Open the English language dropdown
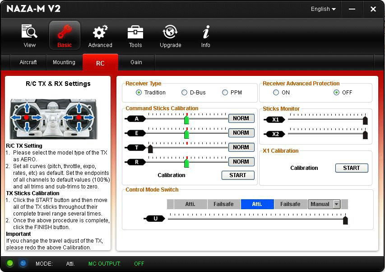This screenshot has width=385, height=272. [x=323, y=9]
